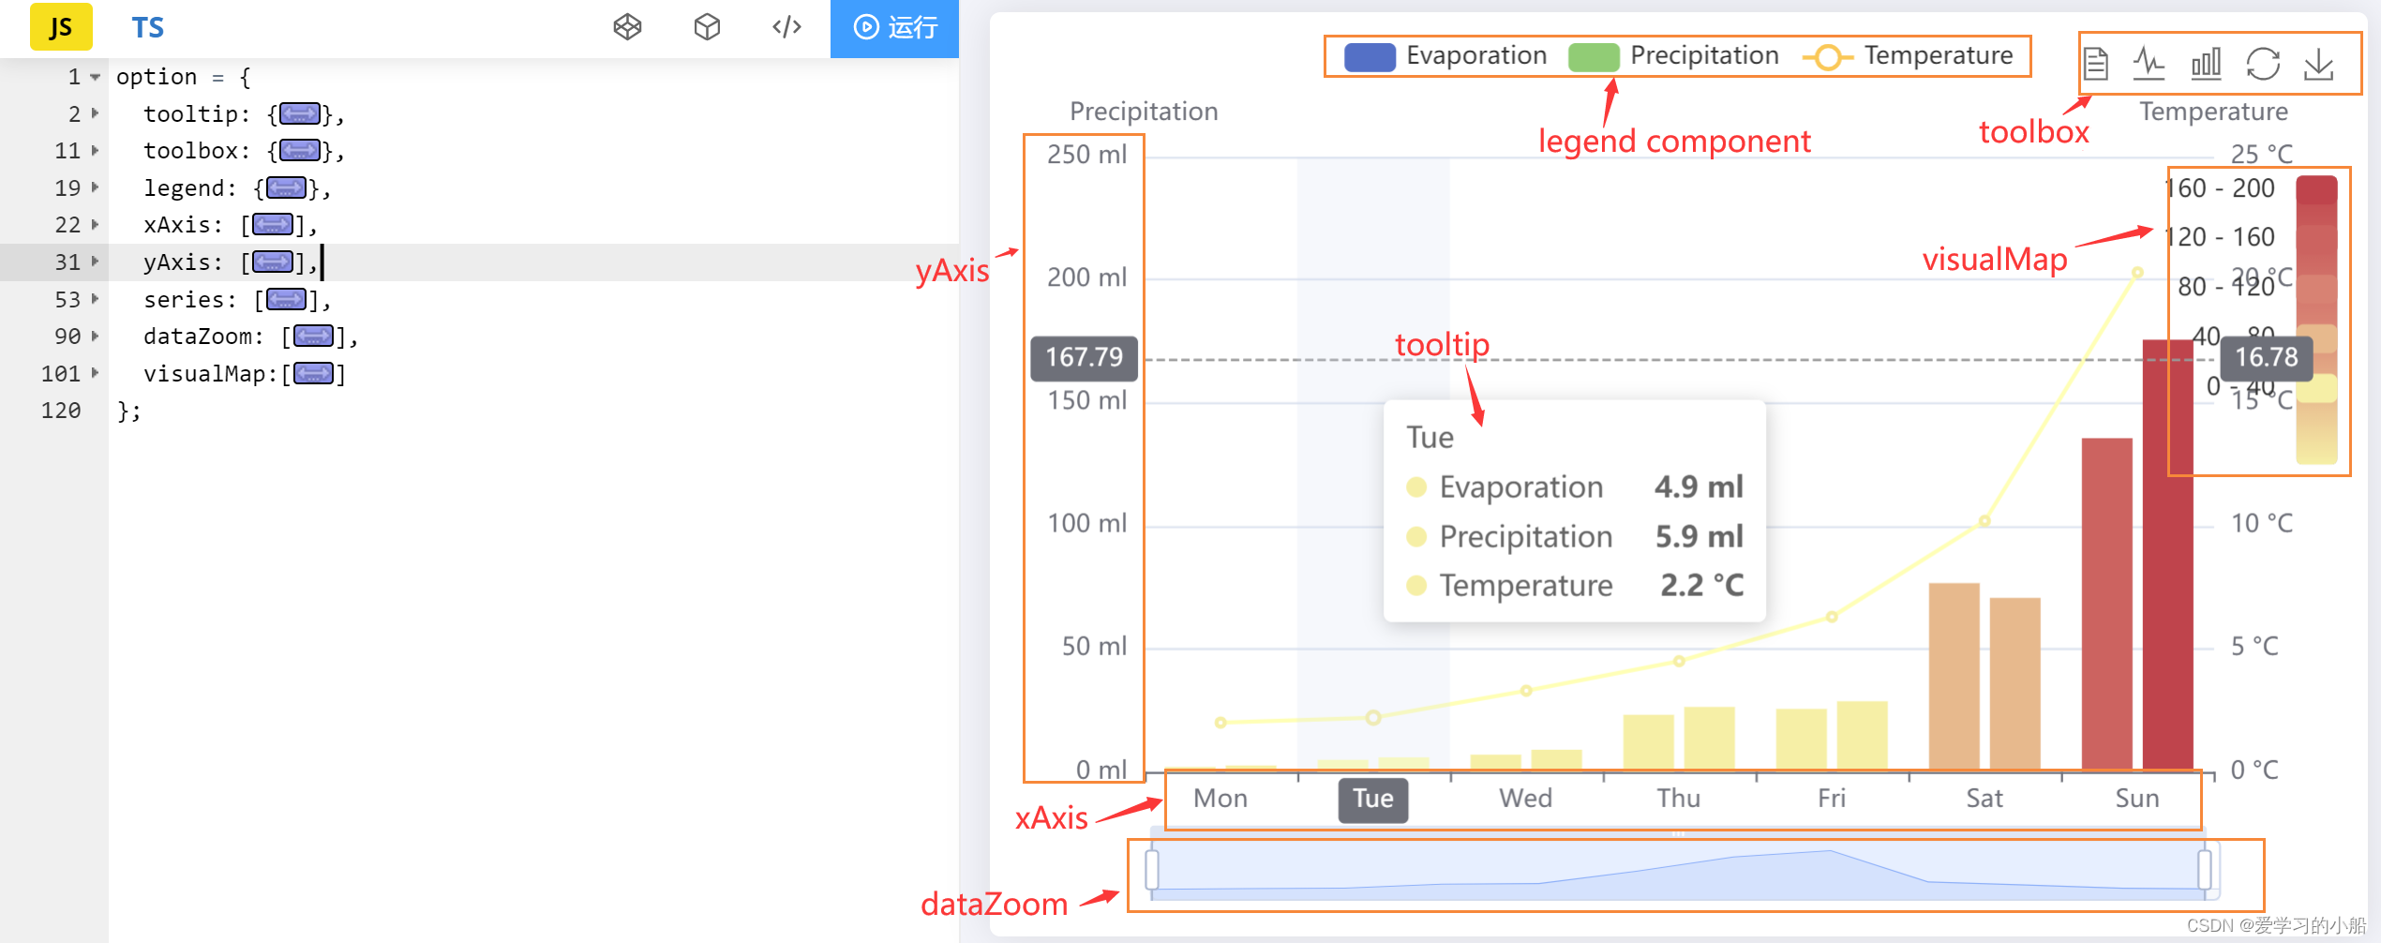This screenshot has height=943, width=2381.
Task: Toggle the Temperature legend item
Action: click(x=1908, y=56)
